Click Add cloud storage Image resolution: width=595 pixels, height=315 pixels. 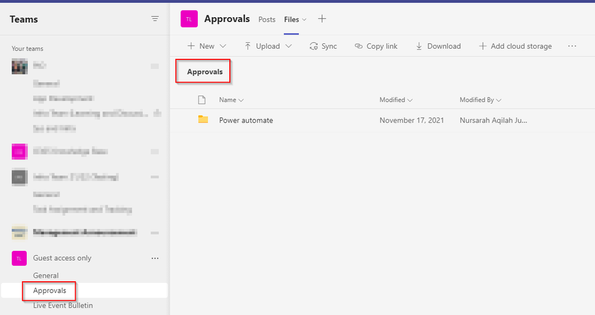[515, 46]
